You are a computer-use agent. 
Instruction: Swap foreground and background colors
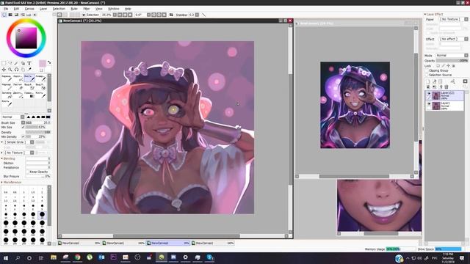coord(49,62)
